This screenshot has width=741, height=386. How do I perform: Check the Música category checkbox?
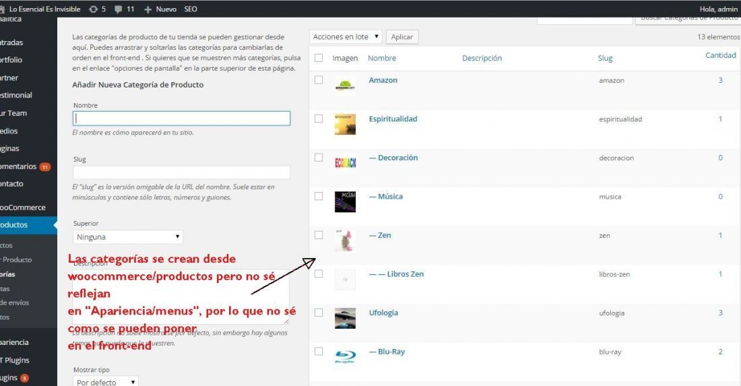tap(319, 196)
